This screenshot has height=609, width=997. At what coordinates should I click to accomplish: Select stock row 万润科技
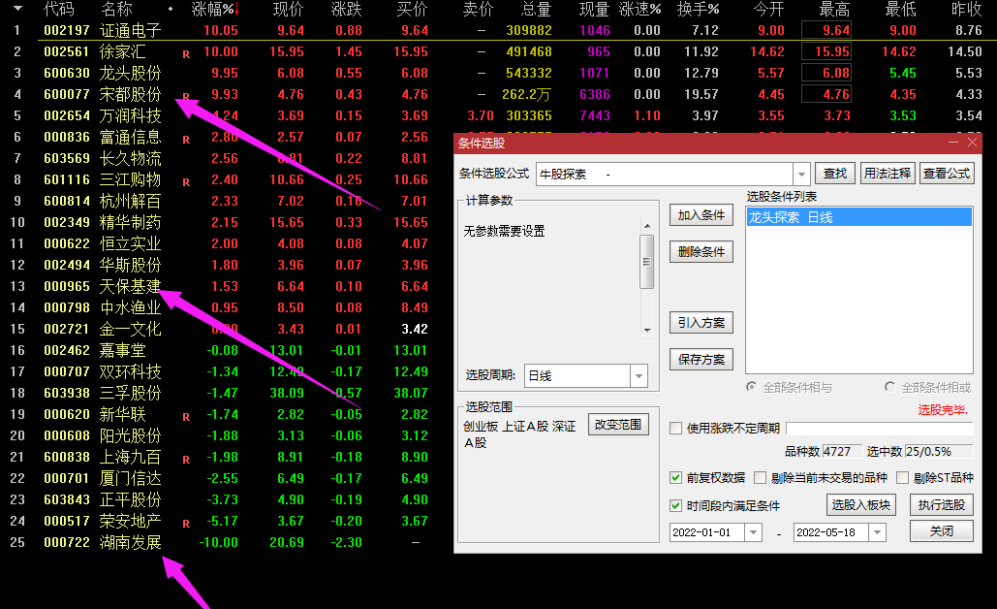(498, 115)
